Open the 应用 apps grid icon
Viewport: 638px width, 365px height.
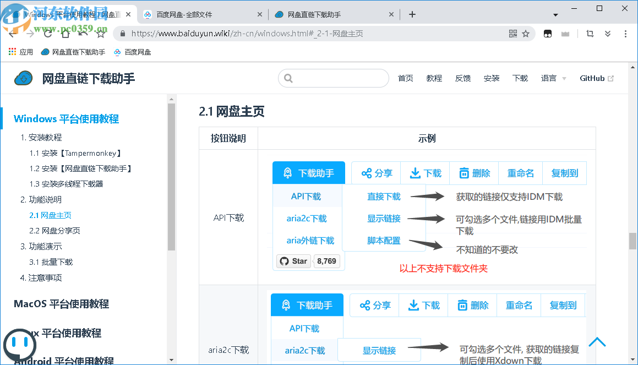pyautogui.click(x=11, y=52)
